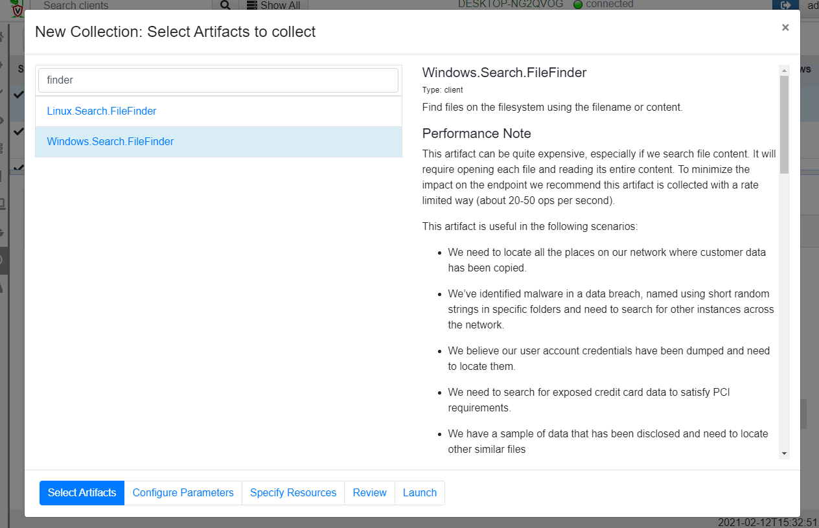Viewport: 819px width, 528px height.
Task: Go to the Specify Resources step
Action: [x=293, y=493]
